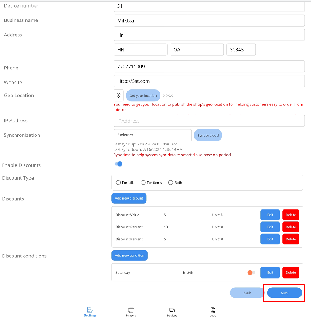This screenshot has width=311, height=320.
Task: Click the 'Sync to cloud' button
Action: tap(208, 135)
